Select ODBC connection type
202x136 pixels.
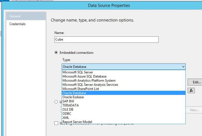(67, 113)
